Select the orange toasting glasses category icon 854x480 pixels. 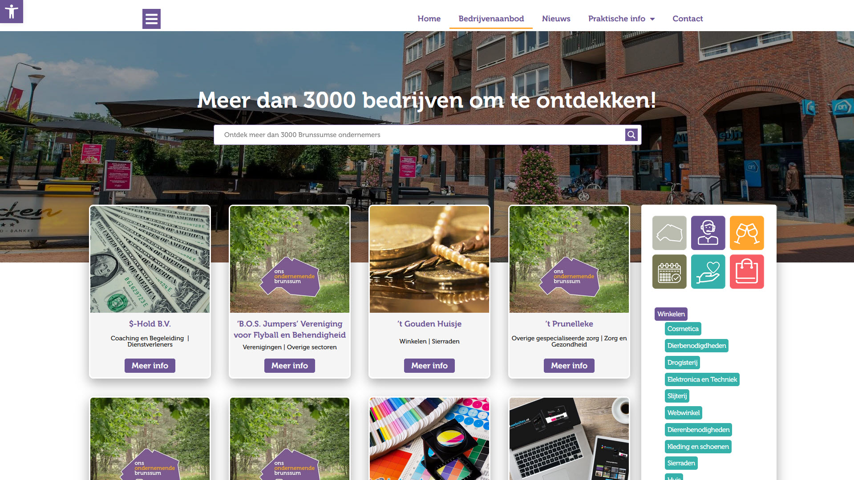747,233
